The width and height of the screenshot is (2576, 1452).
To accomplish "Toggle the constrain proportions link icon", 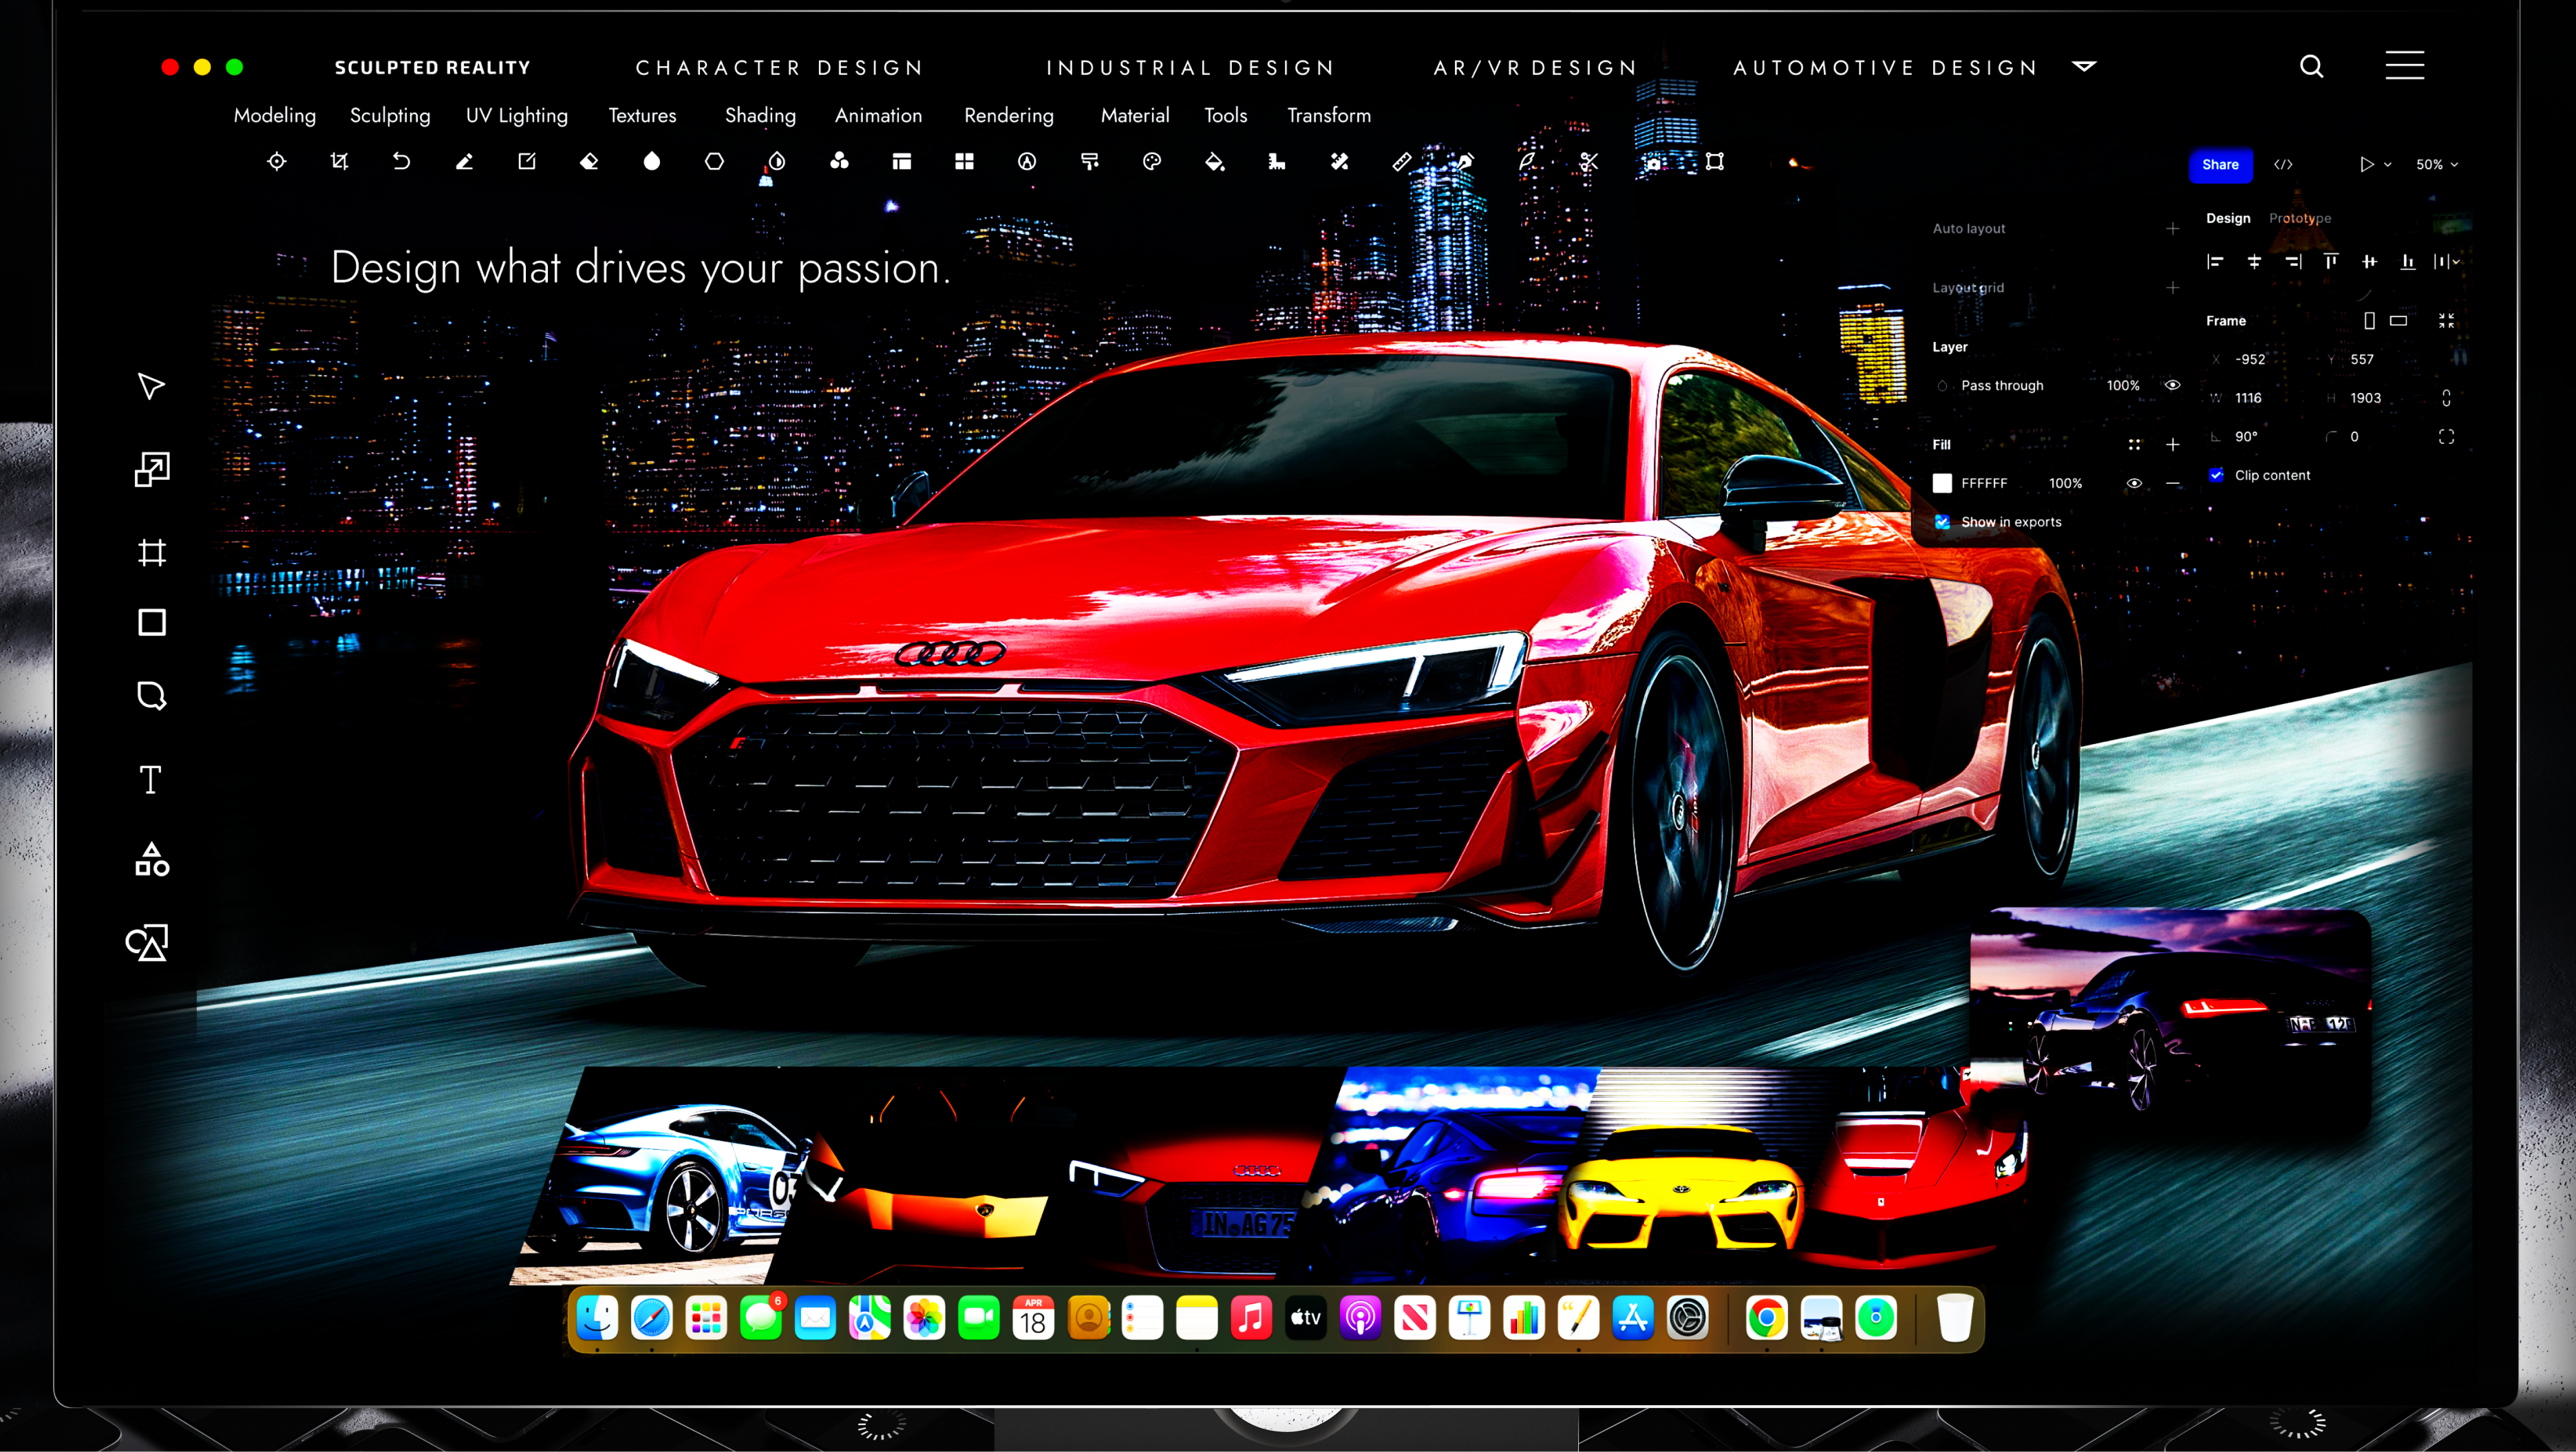I will click(x=2446, y=398).
